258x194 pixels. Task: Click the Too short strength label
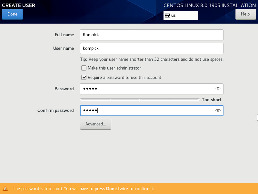tap(212, 100)
